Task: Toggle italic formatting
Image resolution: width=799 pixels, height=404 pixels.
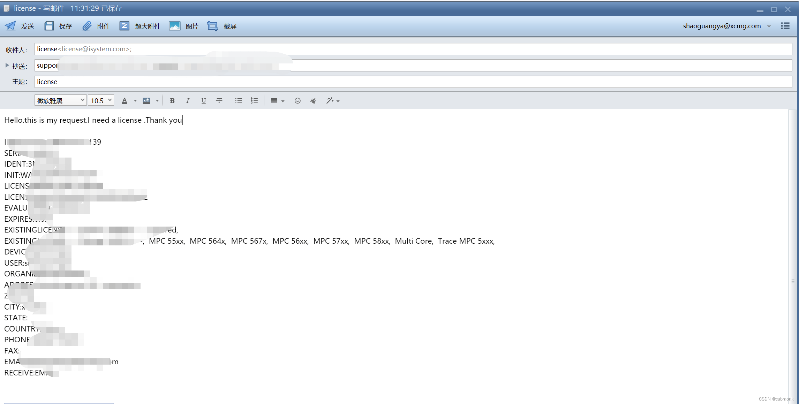Action: [188, 101]
